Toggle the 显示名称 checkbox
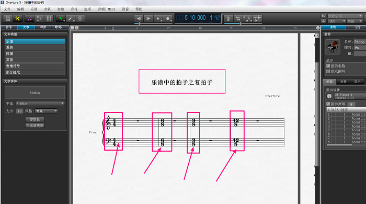Image resolution: width=366 pixels, height=204 pixels. 328,66
